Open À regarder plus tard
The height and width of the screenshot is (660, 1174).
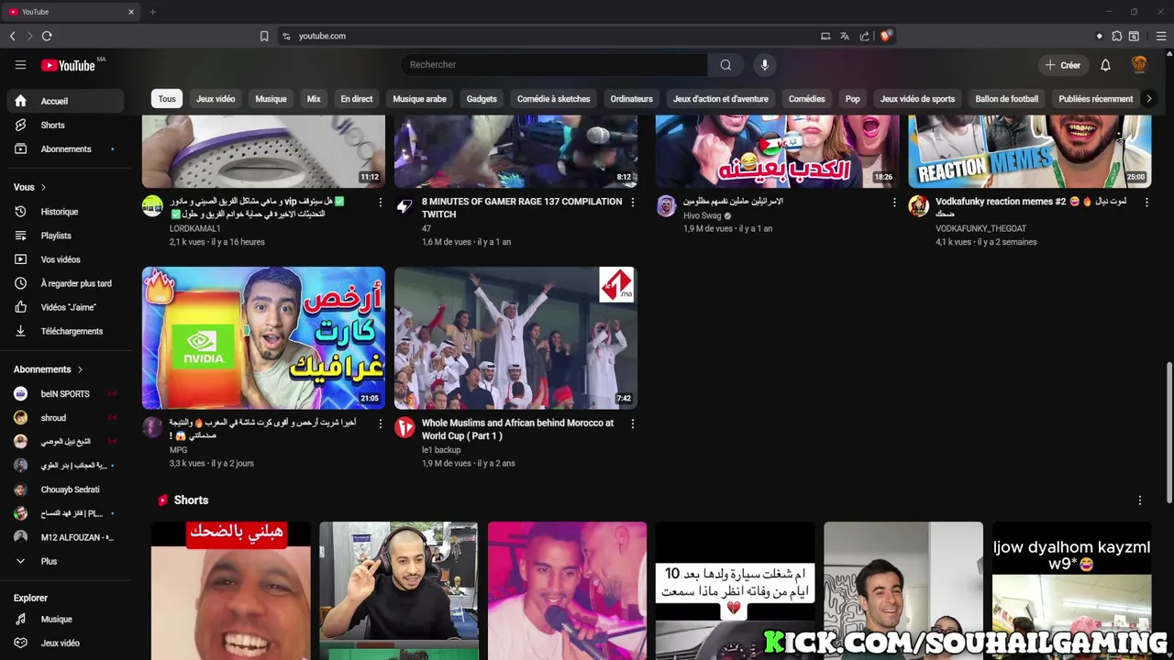click(65, 283)
